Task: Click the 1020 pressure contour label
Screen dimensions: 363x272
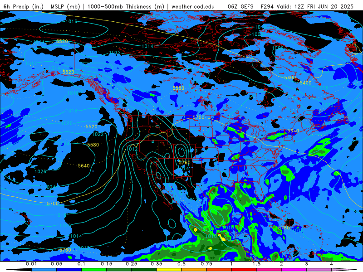Action: coord(67,123)
